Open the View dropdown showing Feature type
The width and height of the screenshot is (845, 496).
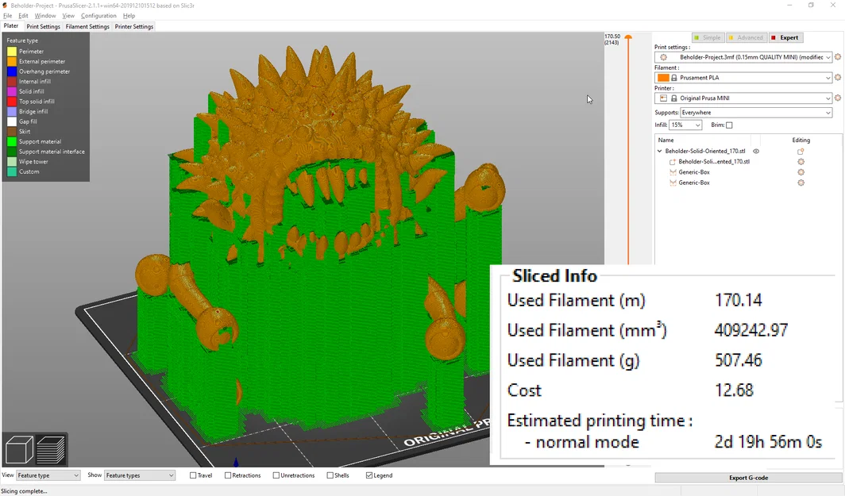coord(48,475)
